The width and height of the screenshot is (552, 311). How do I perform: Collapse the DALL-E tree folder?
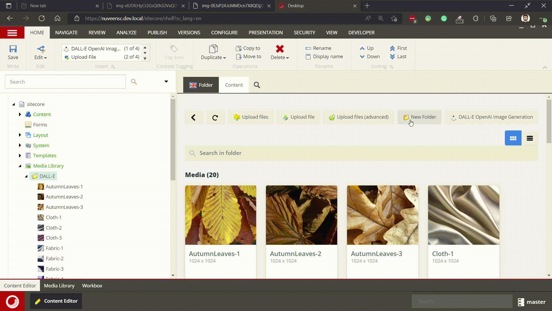click(x=26, y=176)
